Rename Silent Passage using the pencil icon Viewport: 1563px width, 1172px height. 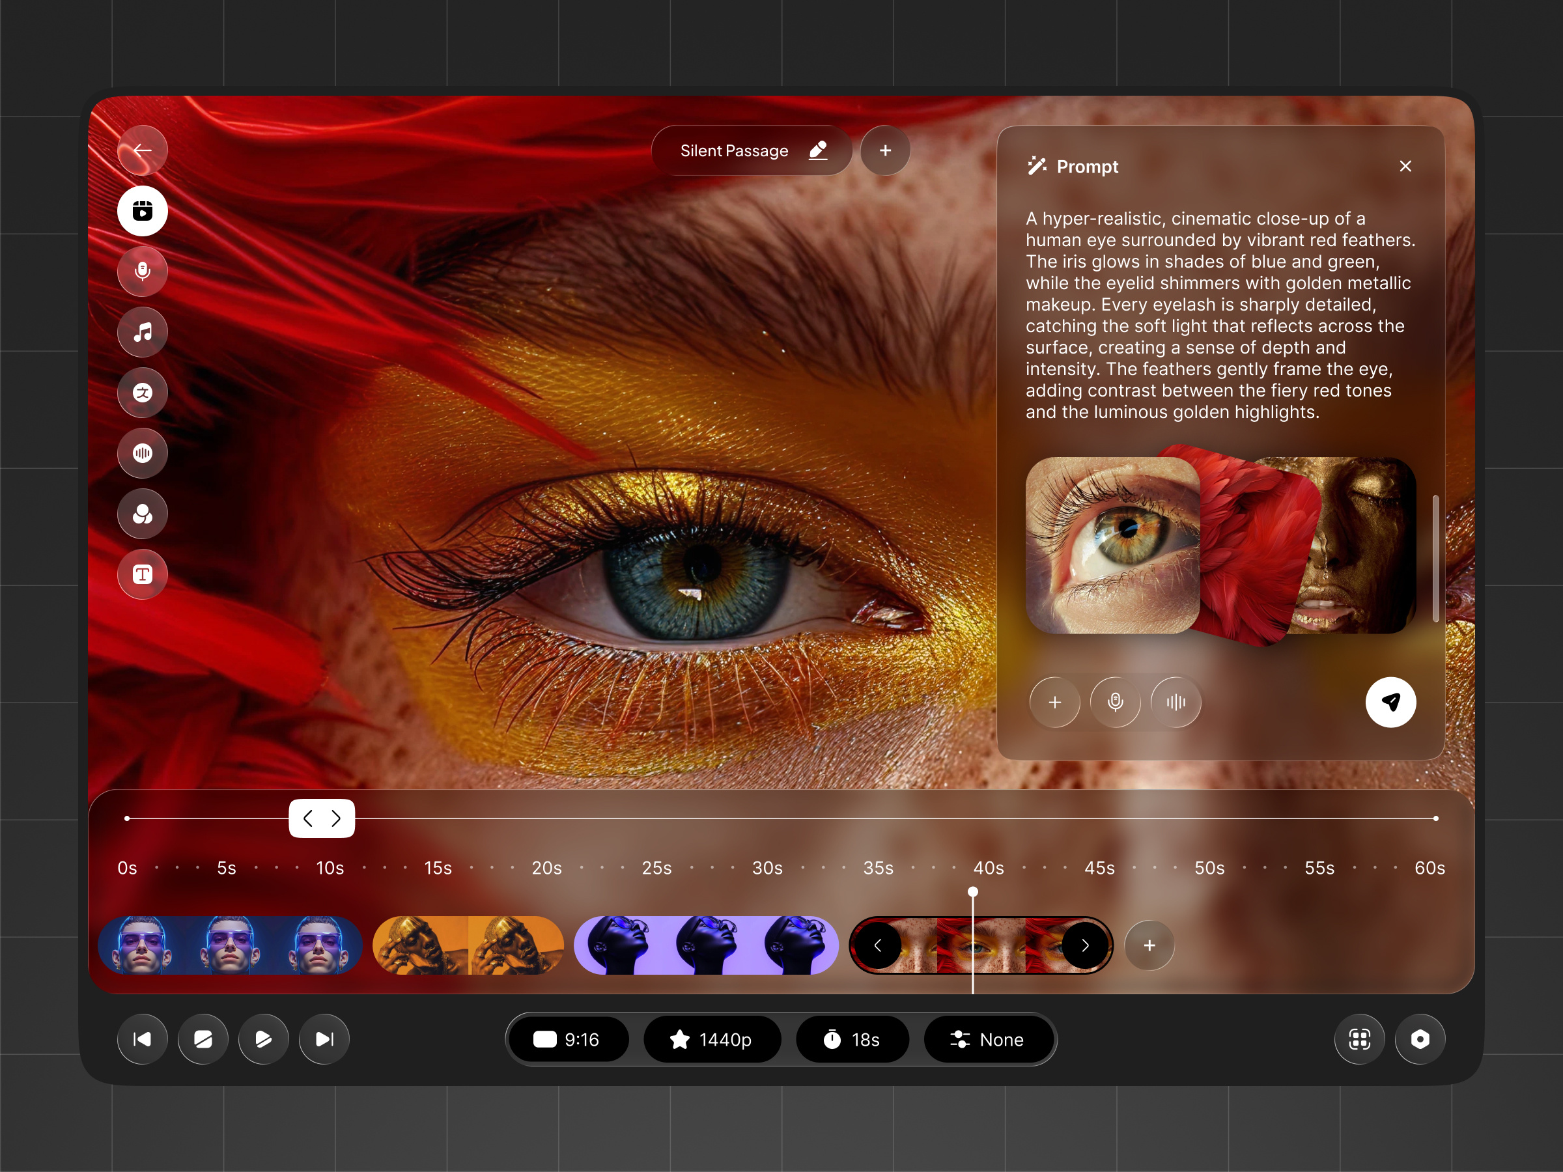click(x=817, y=150)
